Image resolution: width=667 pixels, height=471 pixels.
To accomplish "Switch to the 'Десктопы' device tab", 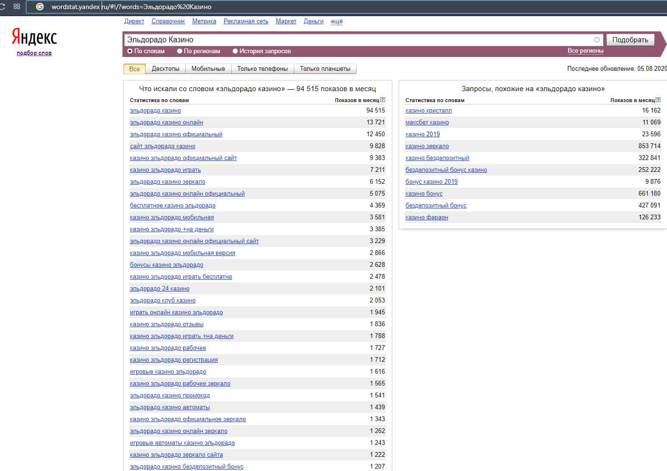I will point(165,69).
